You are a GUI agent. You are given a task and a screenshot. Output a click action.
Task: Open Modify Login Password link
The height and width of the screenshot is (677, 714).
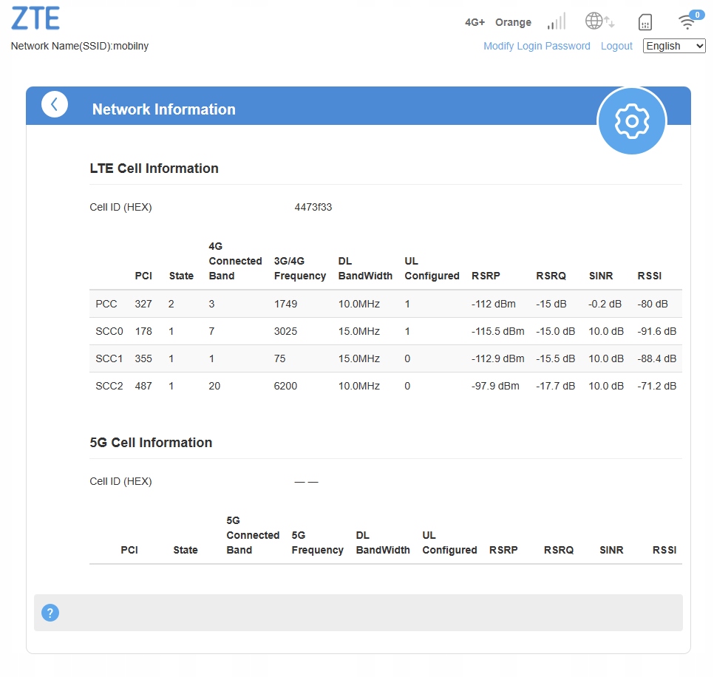pyautogui.click(x=537, y=46)
